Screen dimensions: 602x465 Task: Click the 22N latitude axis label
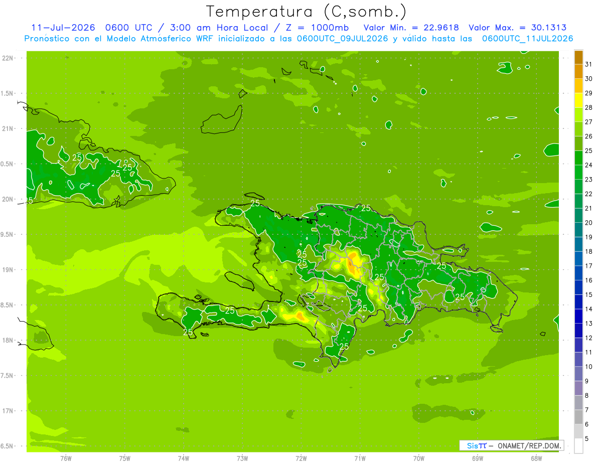[8, 58]
